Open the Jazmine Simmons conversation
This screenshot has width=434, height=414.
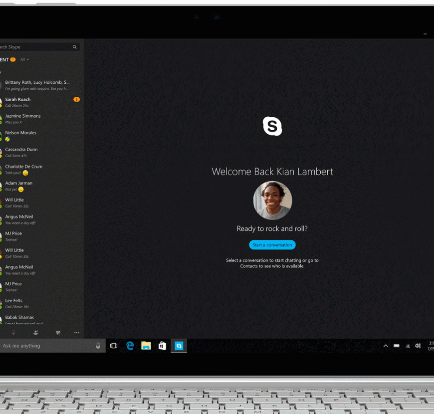[41, 119]
